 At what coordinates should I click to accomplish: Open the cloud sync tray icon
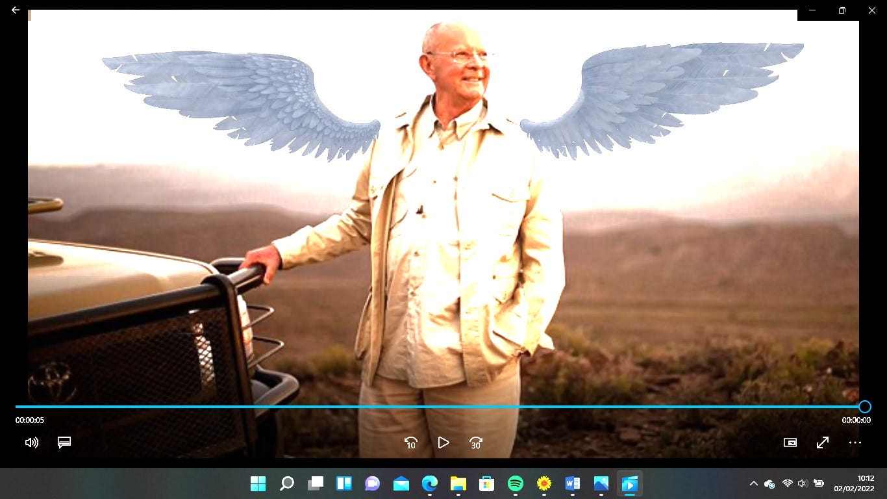pos(769,483)
